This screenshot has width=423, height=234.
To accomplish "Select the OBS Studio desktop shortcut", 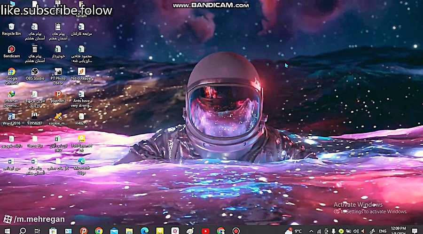I will tap(35, 74).
